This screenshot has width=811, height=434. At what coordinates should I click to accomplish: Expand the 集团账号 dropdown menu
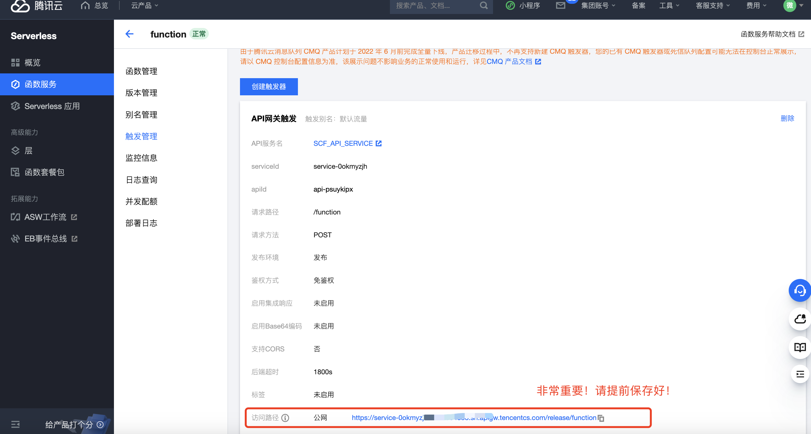pos(598,5)
